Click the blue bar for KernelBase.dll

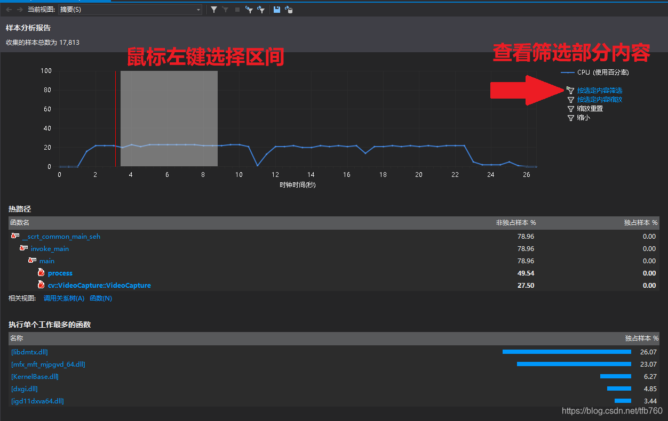616,376
